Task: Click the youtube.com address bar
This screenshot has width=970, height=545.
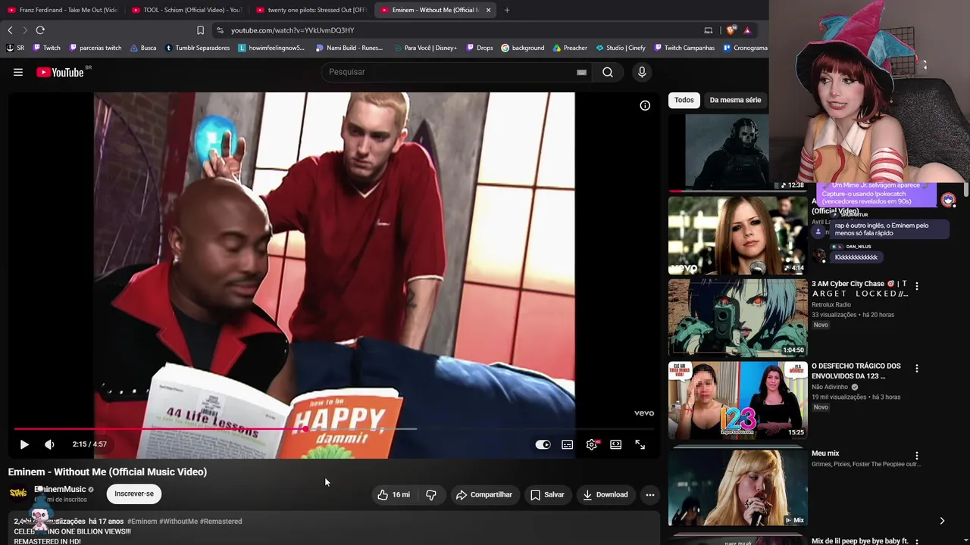Action: click(455, 30)
